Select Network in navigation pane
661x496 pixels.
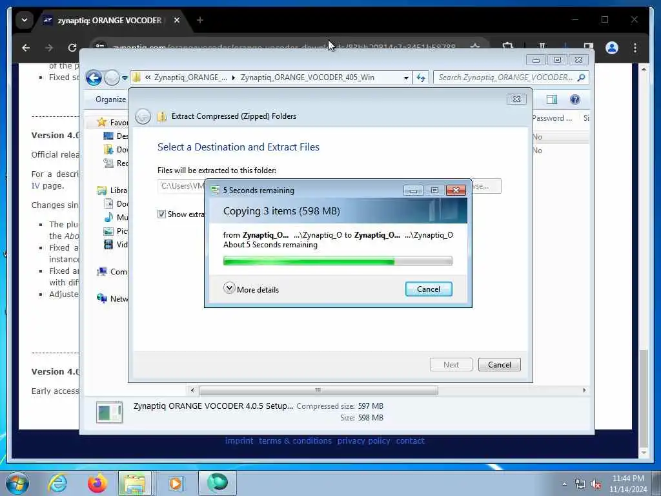tap(113, 298)
